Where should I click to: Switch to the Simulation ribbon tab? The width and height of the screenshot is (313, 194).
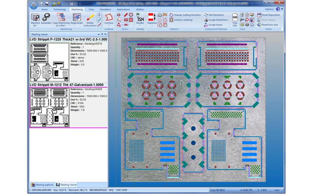pyautogui.click(x=105, y=9)
